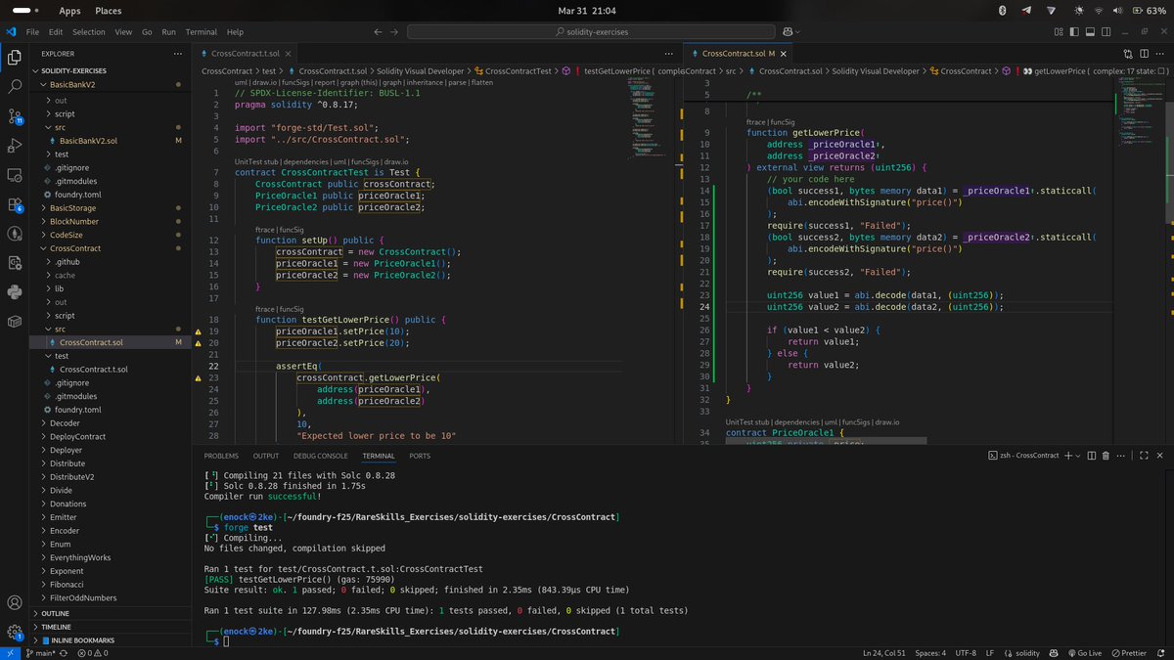This screenshot has width=1174, height=660.
Task: Toggle Go Live server in status bar
Action: [x=1087, y=652]
